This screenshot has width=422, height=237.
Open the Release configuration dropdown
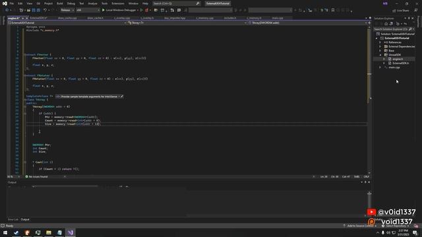pyautogui.click(x=67, y=11)
